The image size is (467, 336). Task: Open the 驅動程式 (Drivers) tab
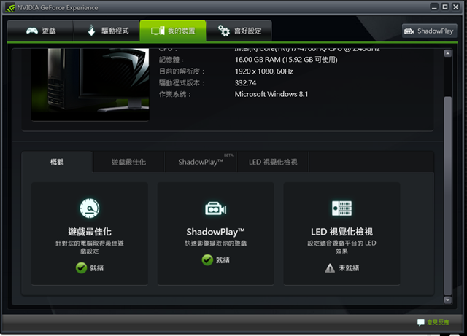(x=107, y=31)
